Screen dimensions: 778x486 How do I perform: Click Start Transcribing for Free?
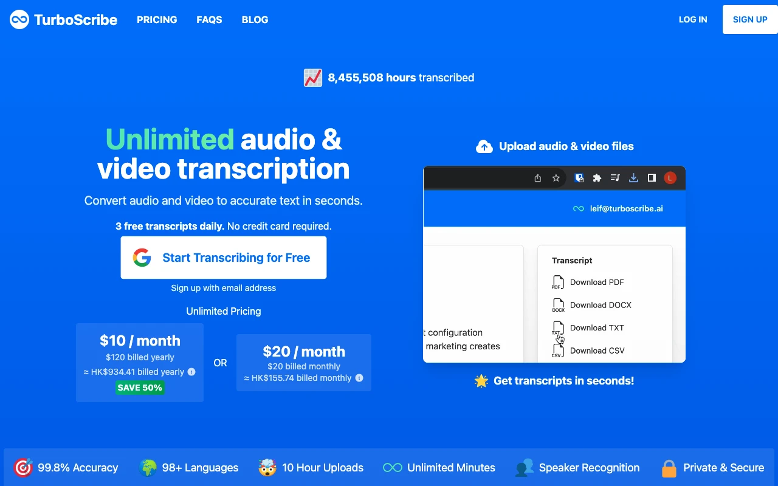click(223, 257)
